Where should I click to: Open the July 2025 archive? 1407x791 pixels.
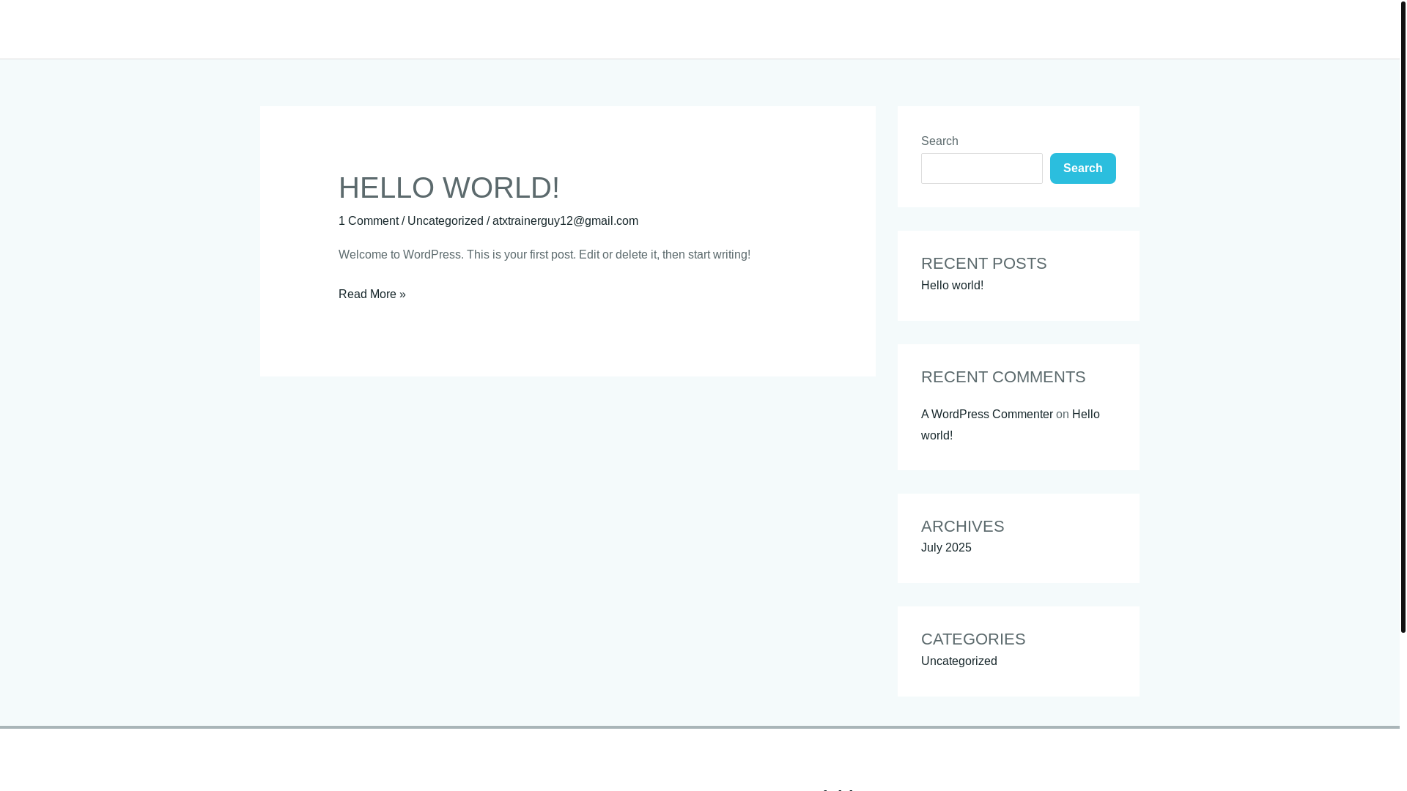tap(946, 547)
